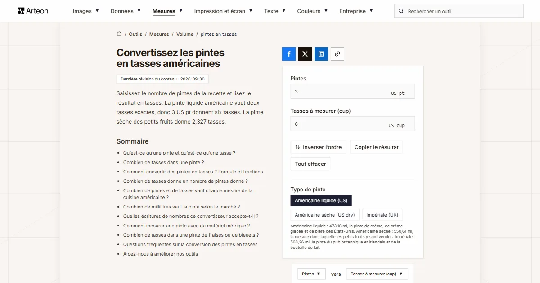This screenshot has height=283, width=540.
Task: Open "Combien de tasses donne un nombre" link
Action: point(185,181)
